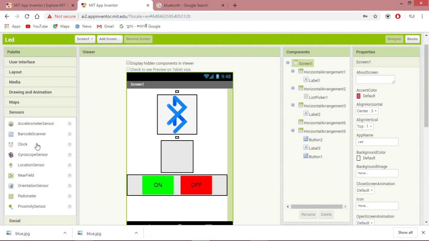The width and height of the screenshot is (429, 241).
Task: Collapse HorizontalArrangement5 node
Action: 293,131
